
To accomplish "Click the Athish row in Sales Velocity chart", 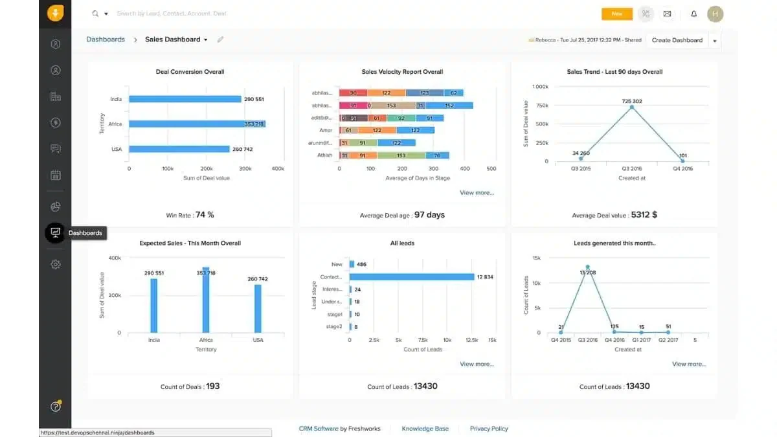I will click(x=394, y=155).
